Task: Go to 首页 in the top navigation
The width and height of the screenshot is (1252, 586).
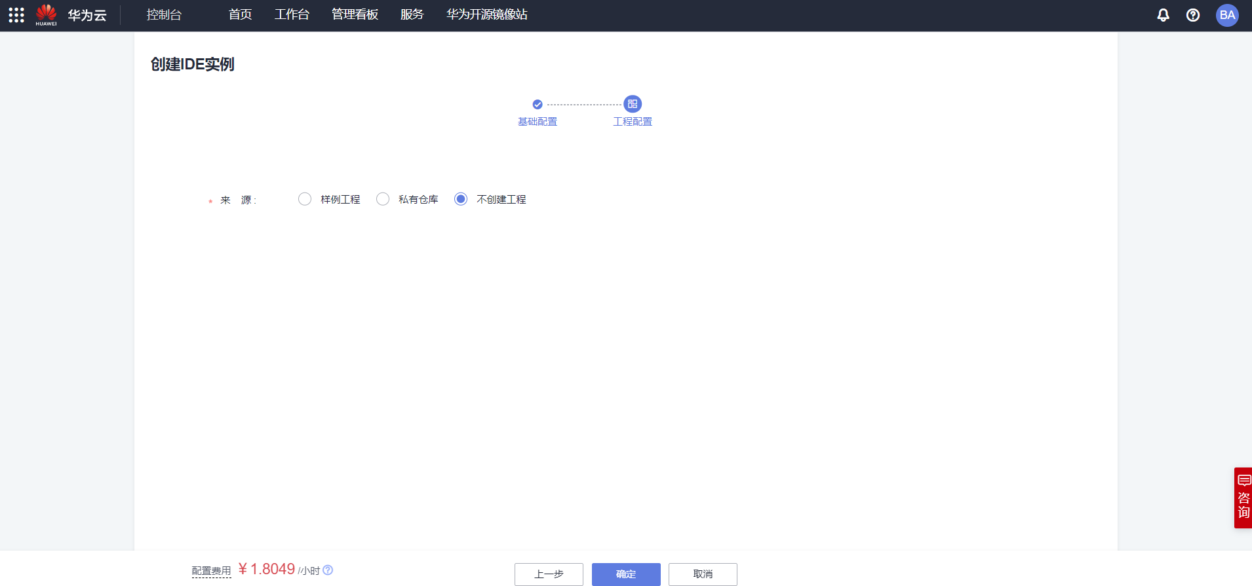Action: (240, 15)
